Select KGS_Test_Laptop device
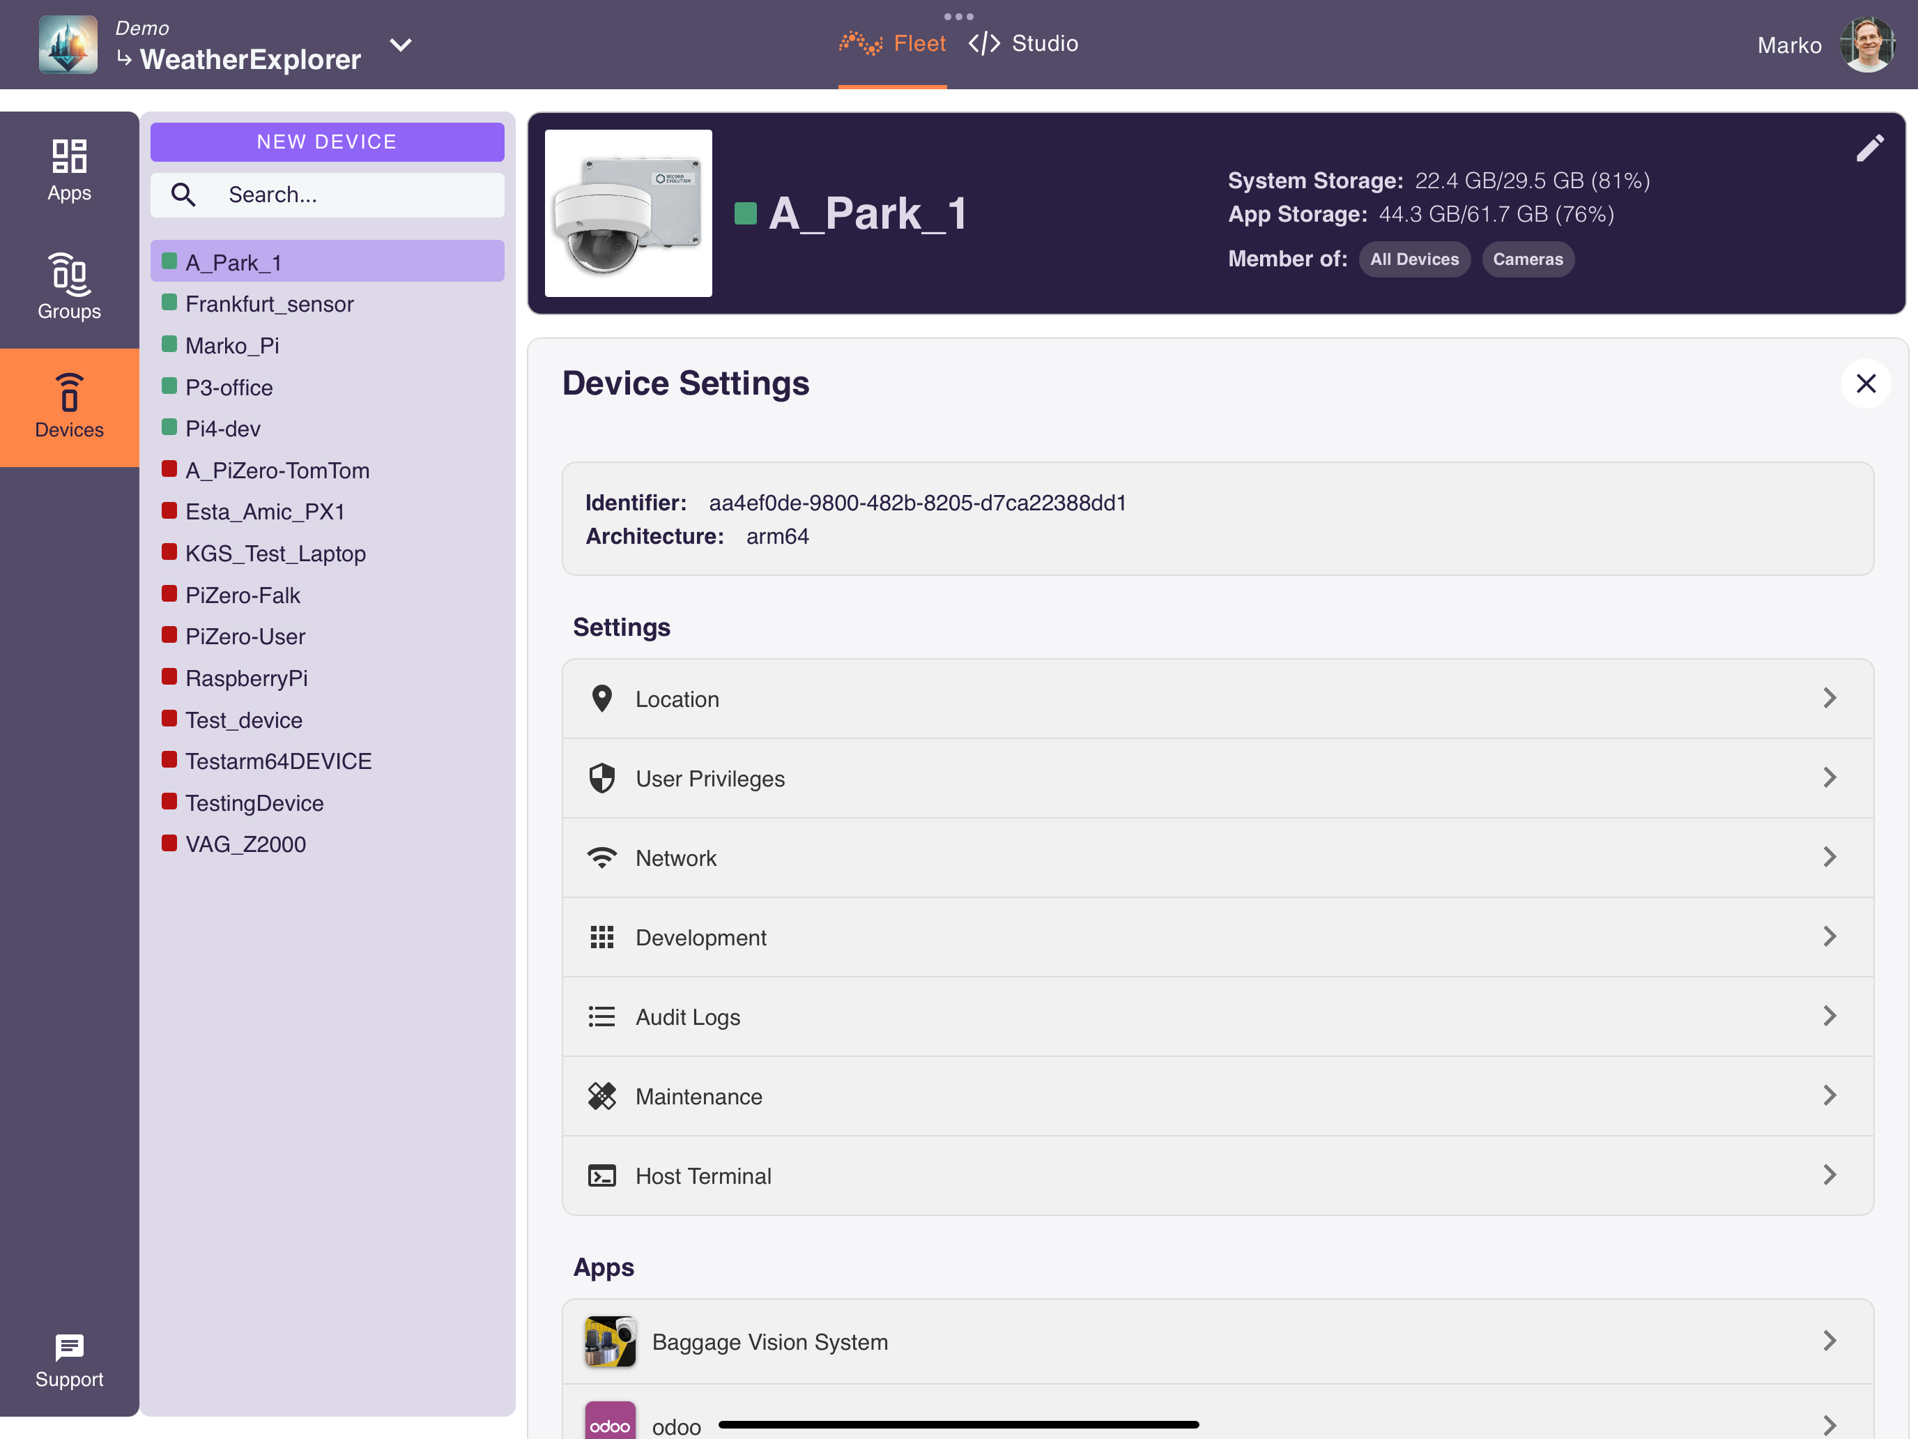 327,554
